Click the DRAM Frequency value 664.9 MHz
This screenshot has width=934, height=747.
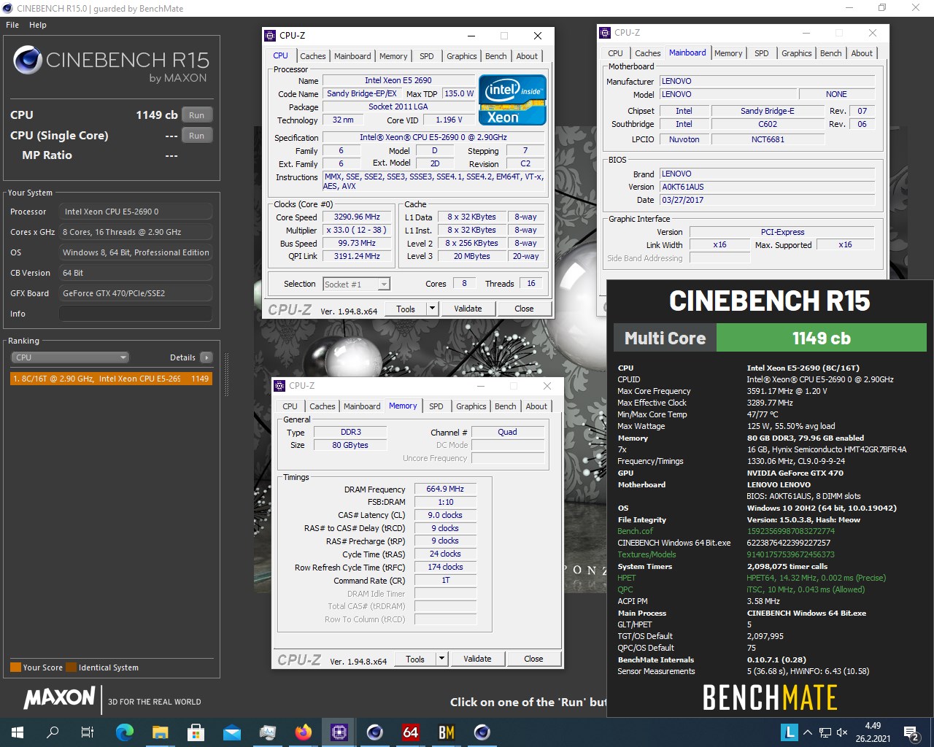point(445,489)
